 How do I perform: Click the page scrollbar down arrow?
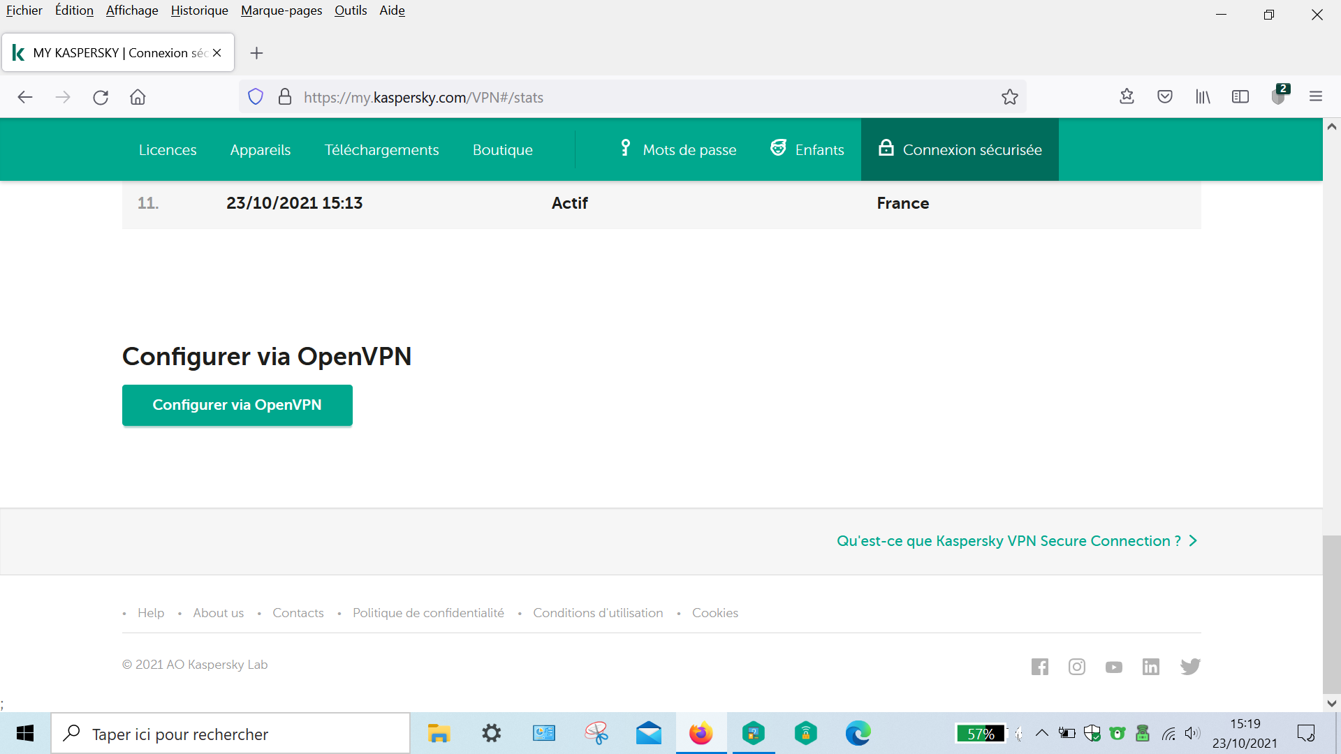coord(1331,704)
